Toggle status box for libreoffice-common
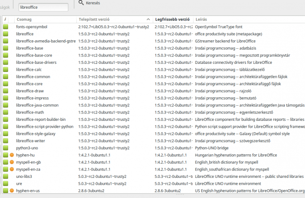The height and width of the screenshot is (198, 305). pyautogui.click(x=6, y=77)
